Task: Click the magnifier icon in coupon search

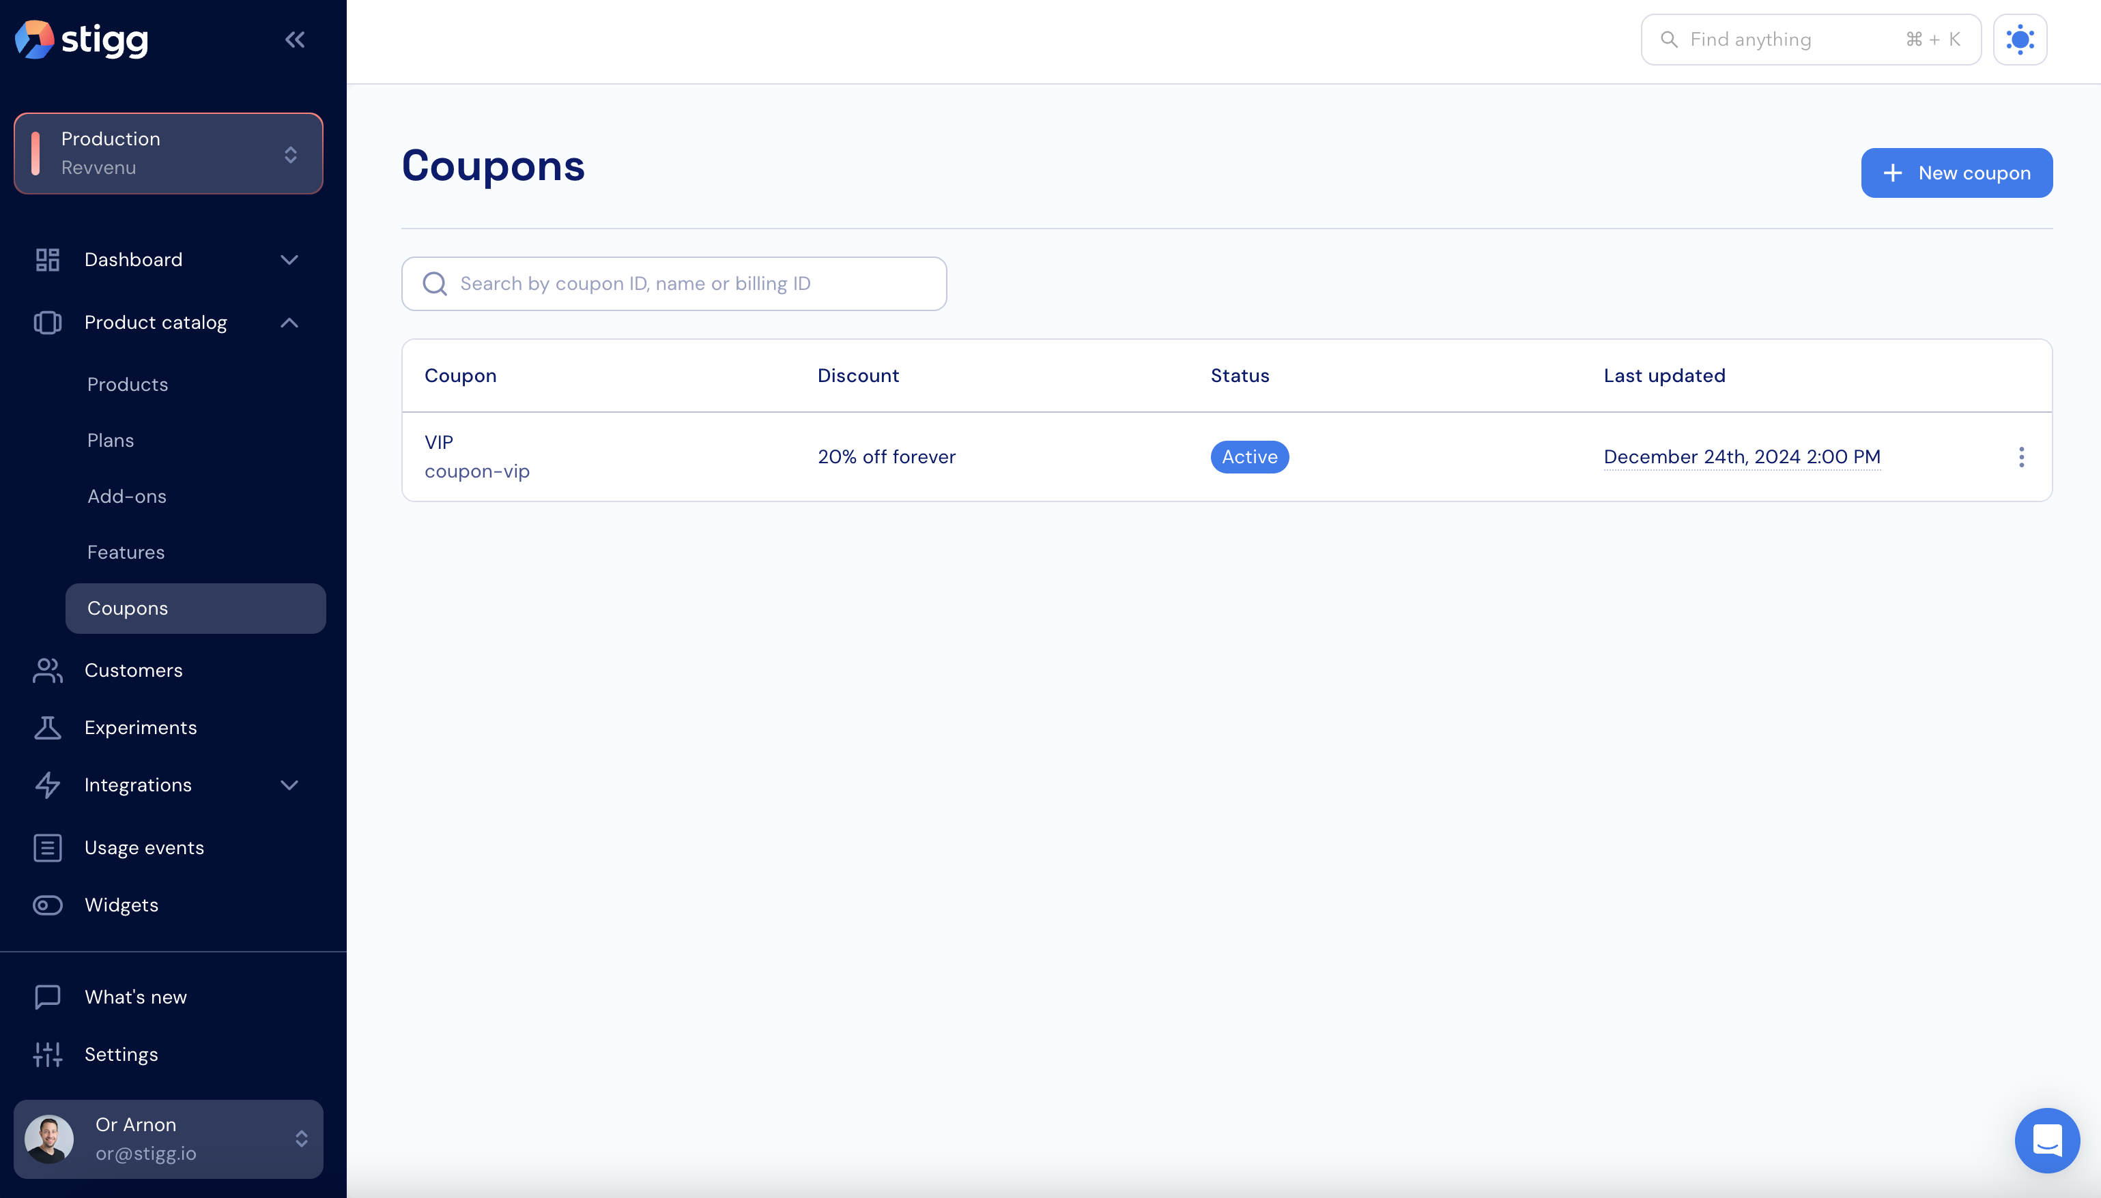Action: [435, 284]
